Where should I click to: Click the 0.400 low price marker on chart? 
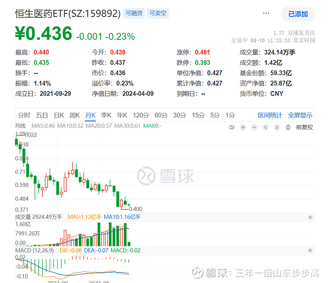tap(136, 209)
